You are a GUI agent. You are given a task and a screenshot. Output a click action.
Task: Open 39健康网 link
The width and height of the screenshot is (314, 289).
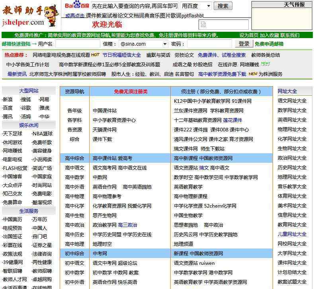(13, 262)
